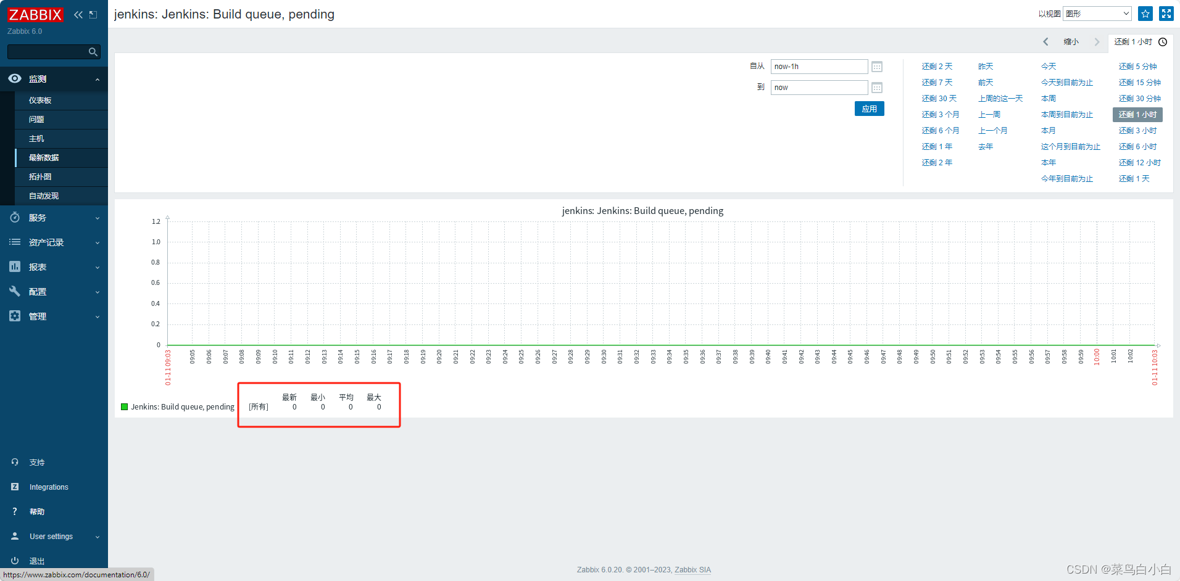The image size is (1180, 581).
Task: Expand the User settings menu
Action: [x=97, y=537]
